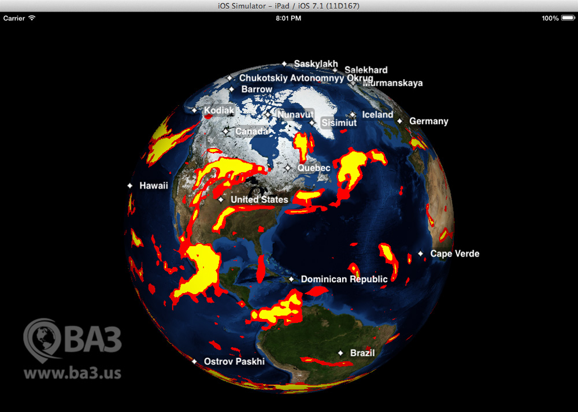Tap the Iceland marker
This screenshot has height=412, width=578.
tap(353, 115)
